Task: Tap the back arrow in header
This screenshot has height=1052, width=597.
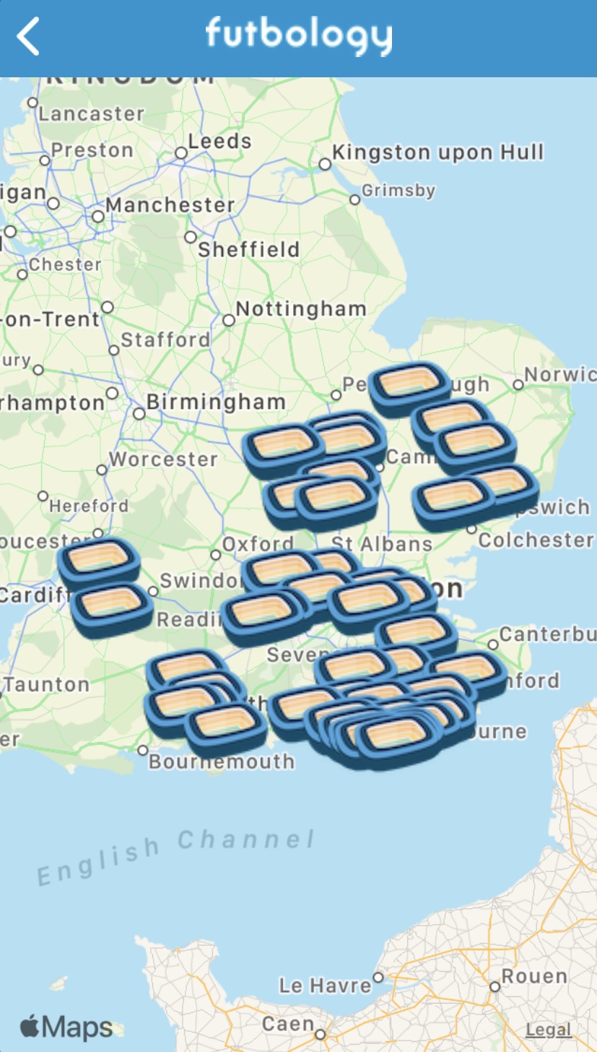Action: 28,37
